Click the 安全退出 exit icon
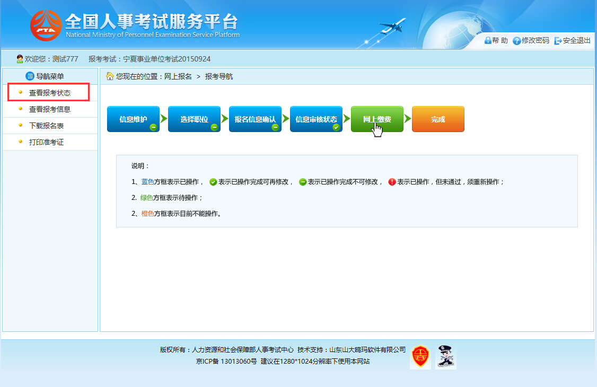 point(558,41)
